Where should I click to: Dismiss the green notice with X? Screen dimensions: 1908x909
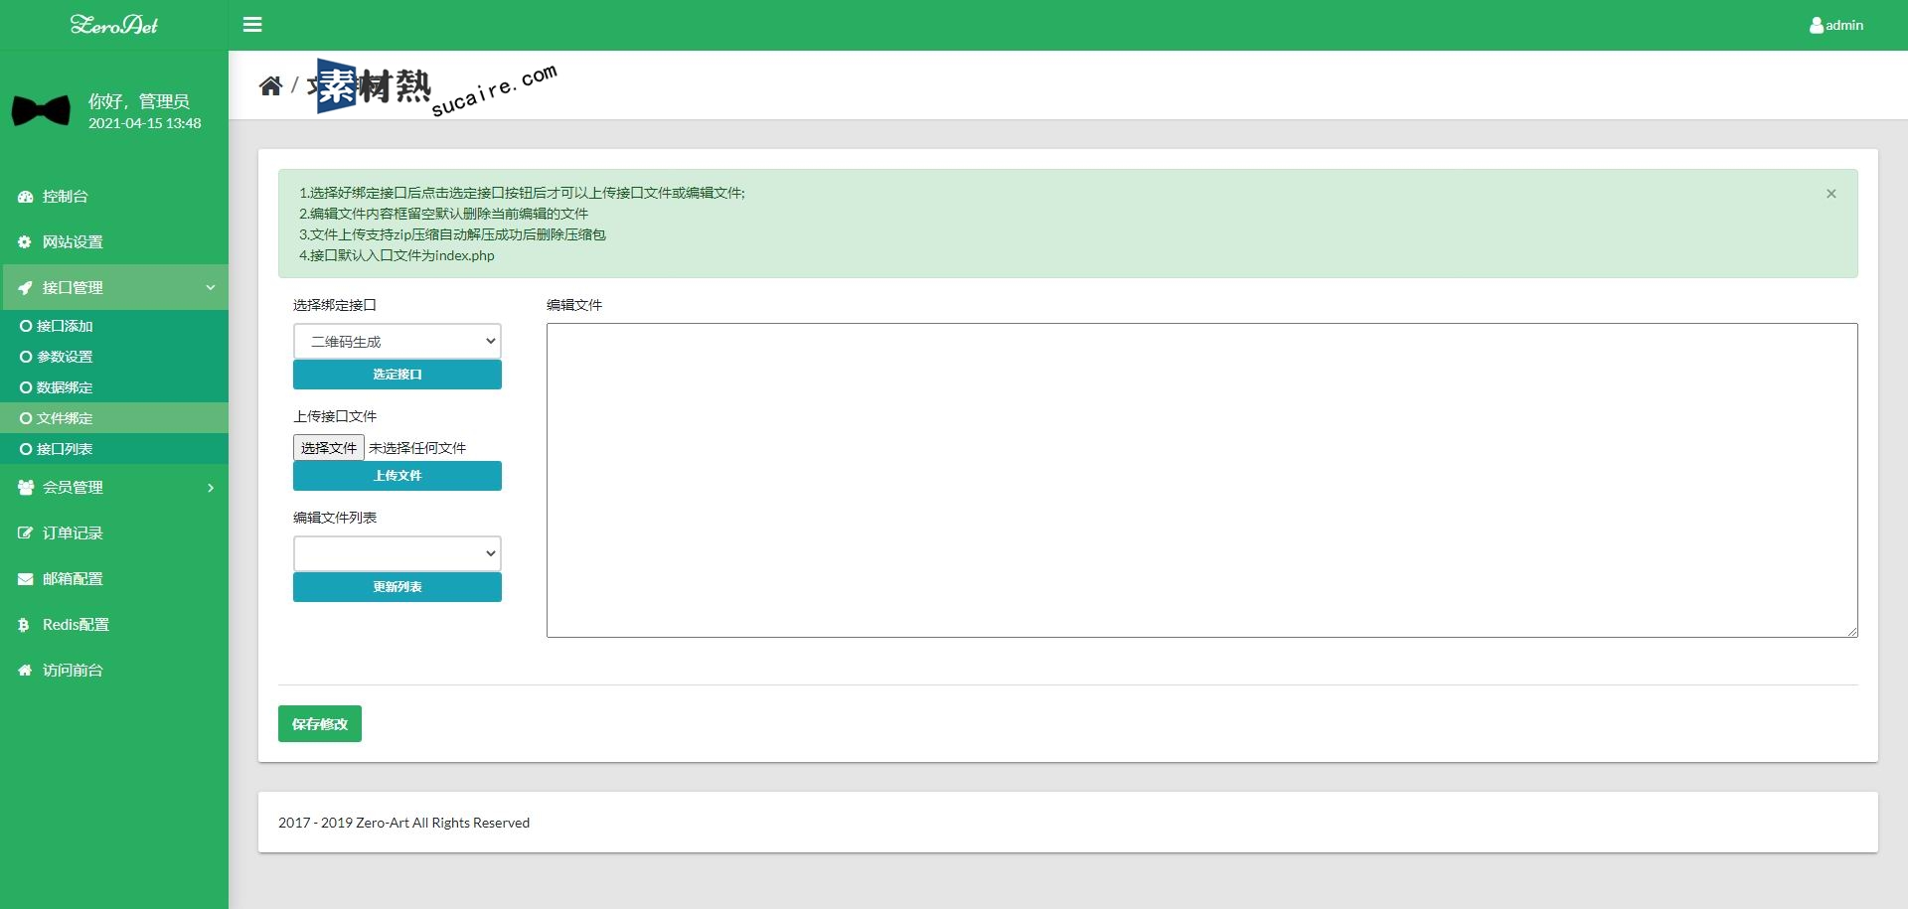[x=1830, y=194]
